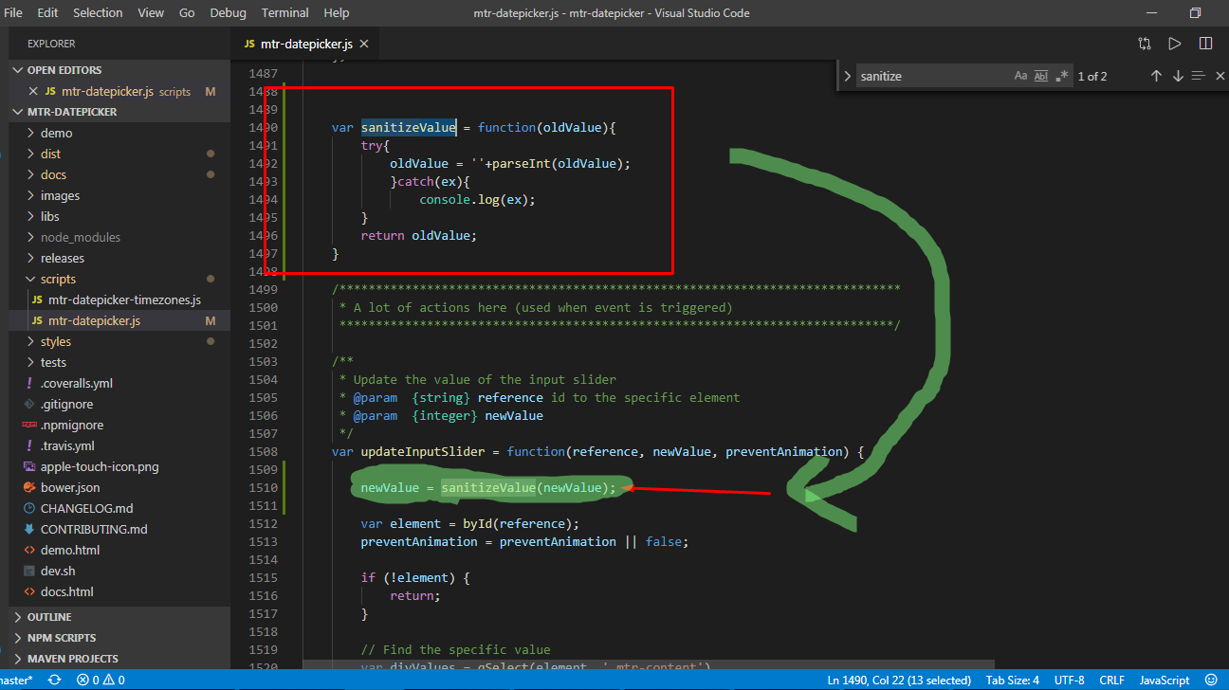Click the UTF-8 encoding label
Screen dimensions: 1229x690
click(1070, 680)
